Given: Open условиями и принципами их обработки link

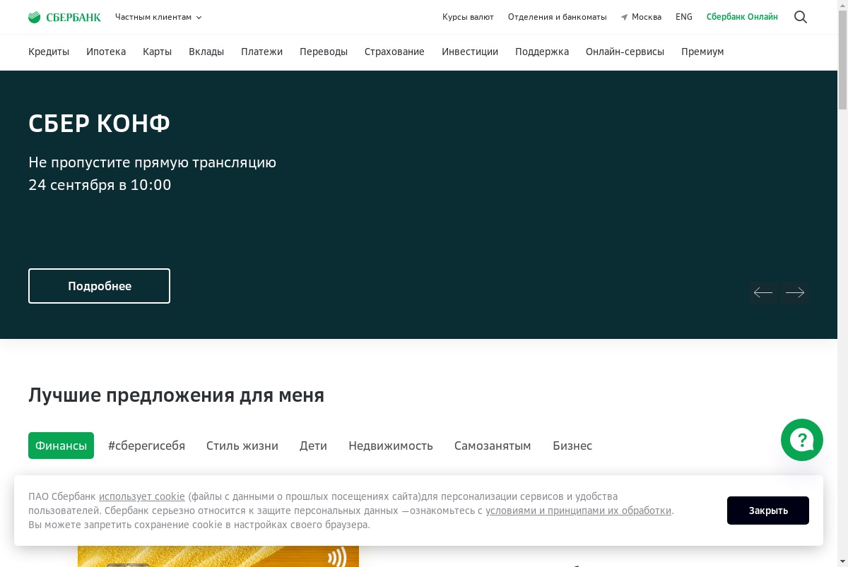Looking at the screenshot, I should pyautogui.click(x=578, y=511).
